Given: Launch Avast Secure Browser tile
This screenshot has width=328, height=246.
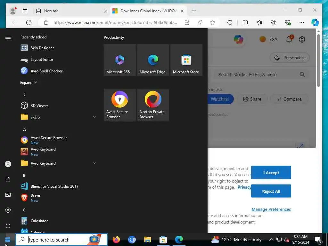Looking at the screenshot, I should pos(120,105).
